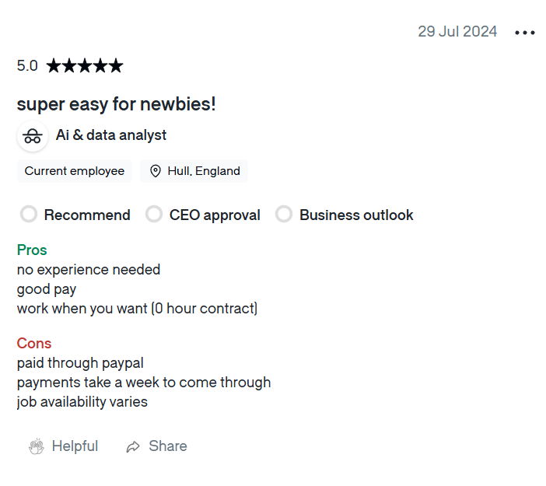
Task: Click the clapping hands icon
Action: tap(36, 446)
